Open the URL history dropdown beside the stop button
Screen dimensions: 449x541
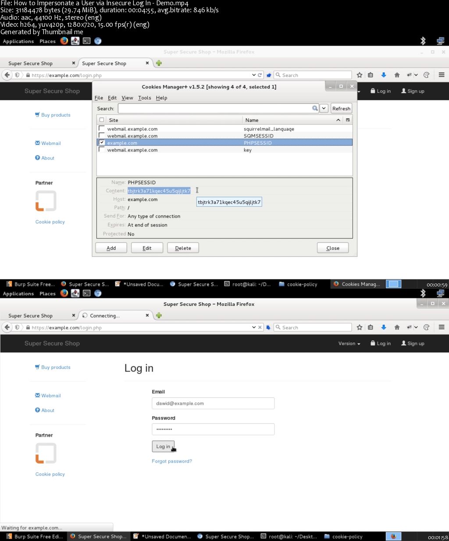click(253, 327)
